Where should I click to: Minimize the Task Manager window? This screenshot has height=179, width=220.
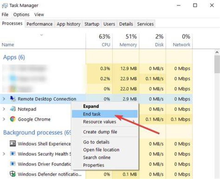tap(178, 5)
